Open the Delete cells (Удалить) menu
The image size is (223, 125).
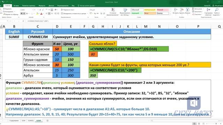click(x=182, y=11)
